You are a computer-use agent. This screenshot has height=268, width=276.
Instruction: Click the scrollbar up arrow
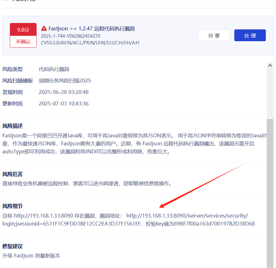point(270,65)
